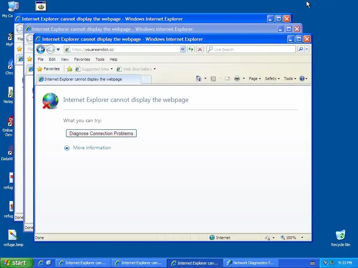The height and width of the screenshot is (268, 358).
Task: Click the Forward navigation arrow button
Action: (x=50, y=49)
